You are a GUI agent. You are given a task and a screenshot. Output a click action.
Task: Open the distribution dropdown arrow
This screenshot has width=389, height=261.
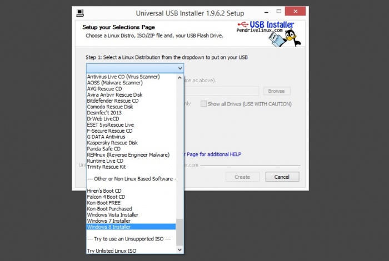click(180, 68)
